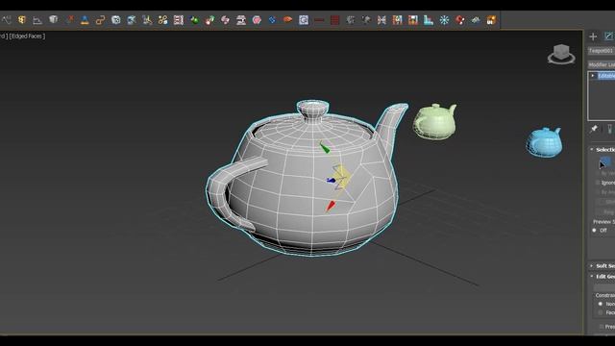
Task: Expand the Soft Selection rollout
Action: pyautogui.click(x=592, y=266)
